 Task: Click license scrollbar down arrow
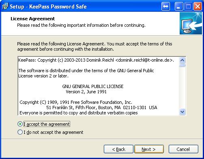tap(183, 112)
